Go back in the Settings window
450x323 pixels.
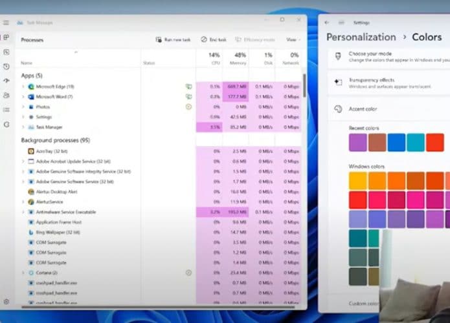point(326,23)
